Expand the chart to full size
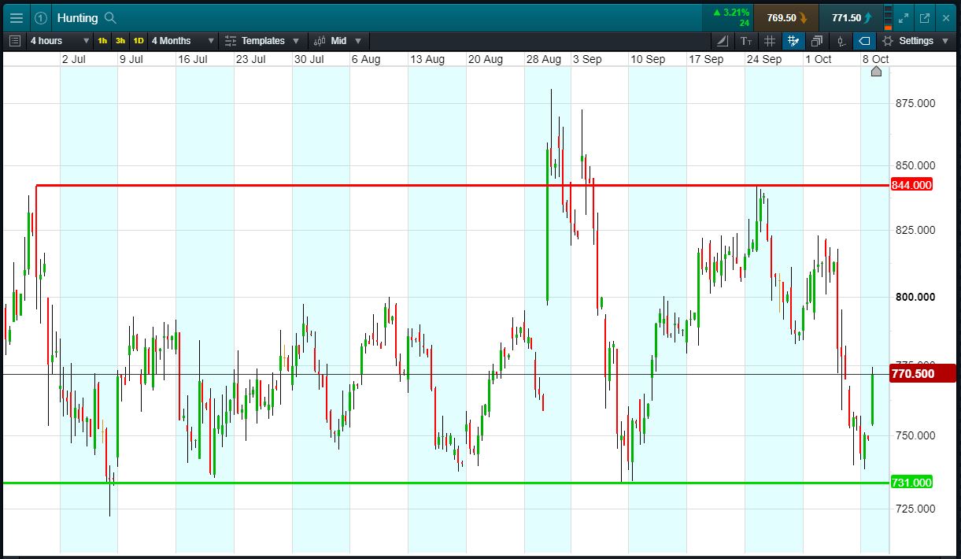The height and width of the screenshot is (559, 961). point(904,17)
